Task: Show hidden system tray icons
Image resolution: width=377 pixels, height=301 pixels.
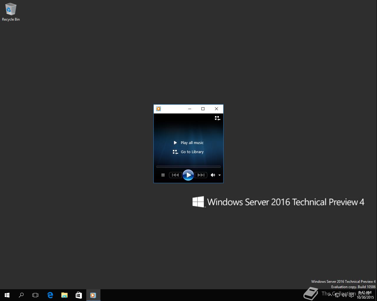Action: click(330, 295)
